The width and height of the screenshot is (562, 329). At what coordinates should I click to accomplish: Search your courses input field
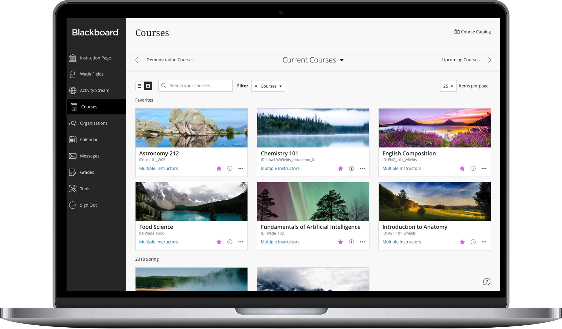(x=195, y=85)
